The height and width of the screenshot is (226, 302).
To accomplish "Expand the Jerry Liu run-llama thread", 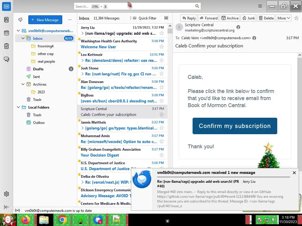I will click(83, 33).
